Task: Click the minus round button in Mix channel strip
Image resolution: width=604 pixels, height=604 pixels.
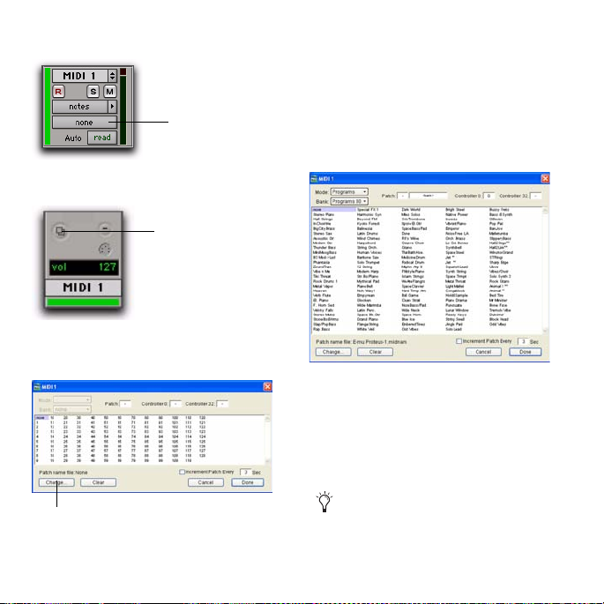Action: click(x=104, y=228)
